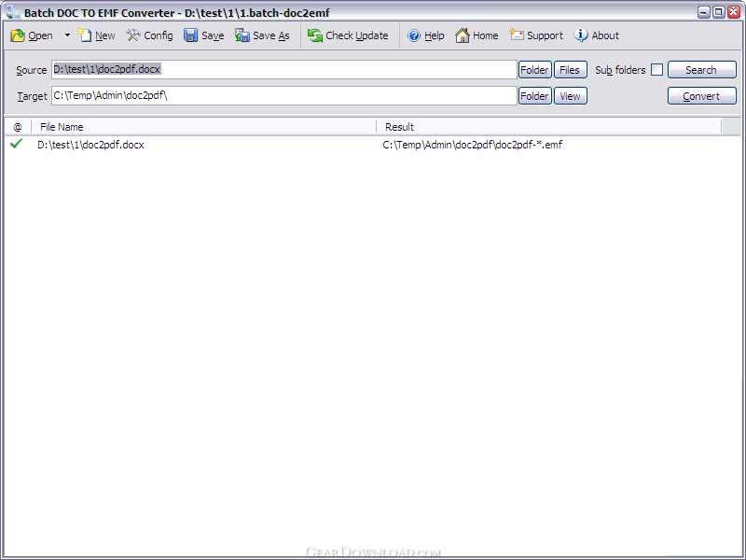The image size is (746, 560).
Task: Show the About dialog
Action: coord(596,35)
